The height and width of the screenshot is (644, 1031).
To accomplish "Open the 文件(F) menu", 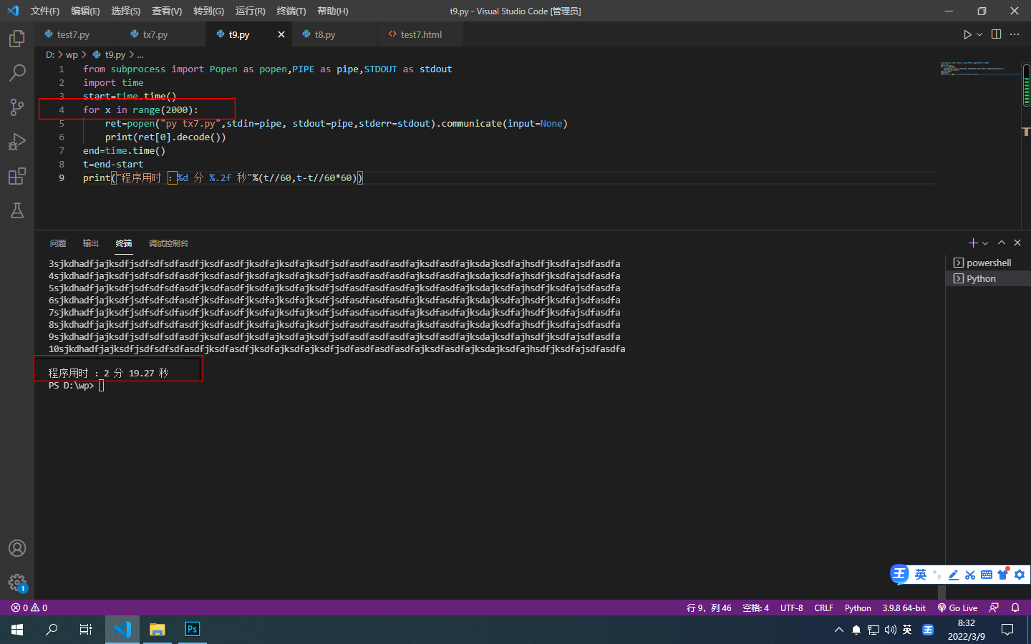I will click(45, 11).
